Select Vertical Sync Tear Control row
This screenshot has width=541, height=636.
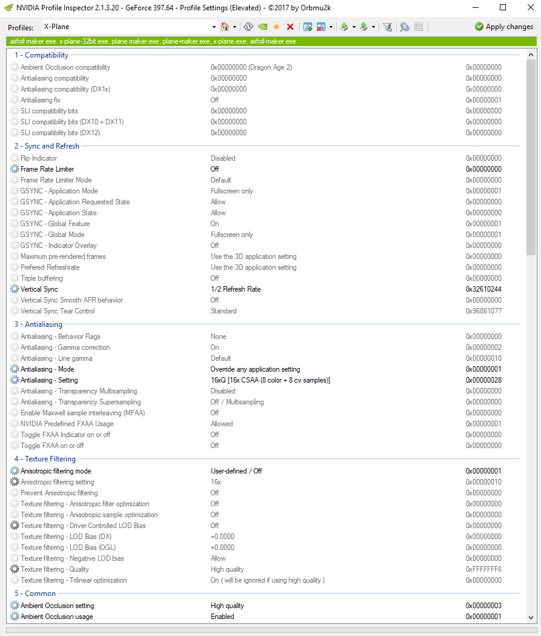[x=266, y=311]
